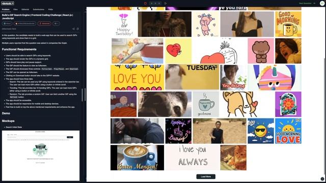Click the timer display in the top bar
This screenshot has width=326, height=183.
155,4
